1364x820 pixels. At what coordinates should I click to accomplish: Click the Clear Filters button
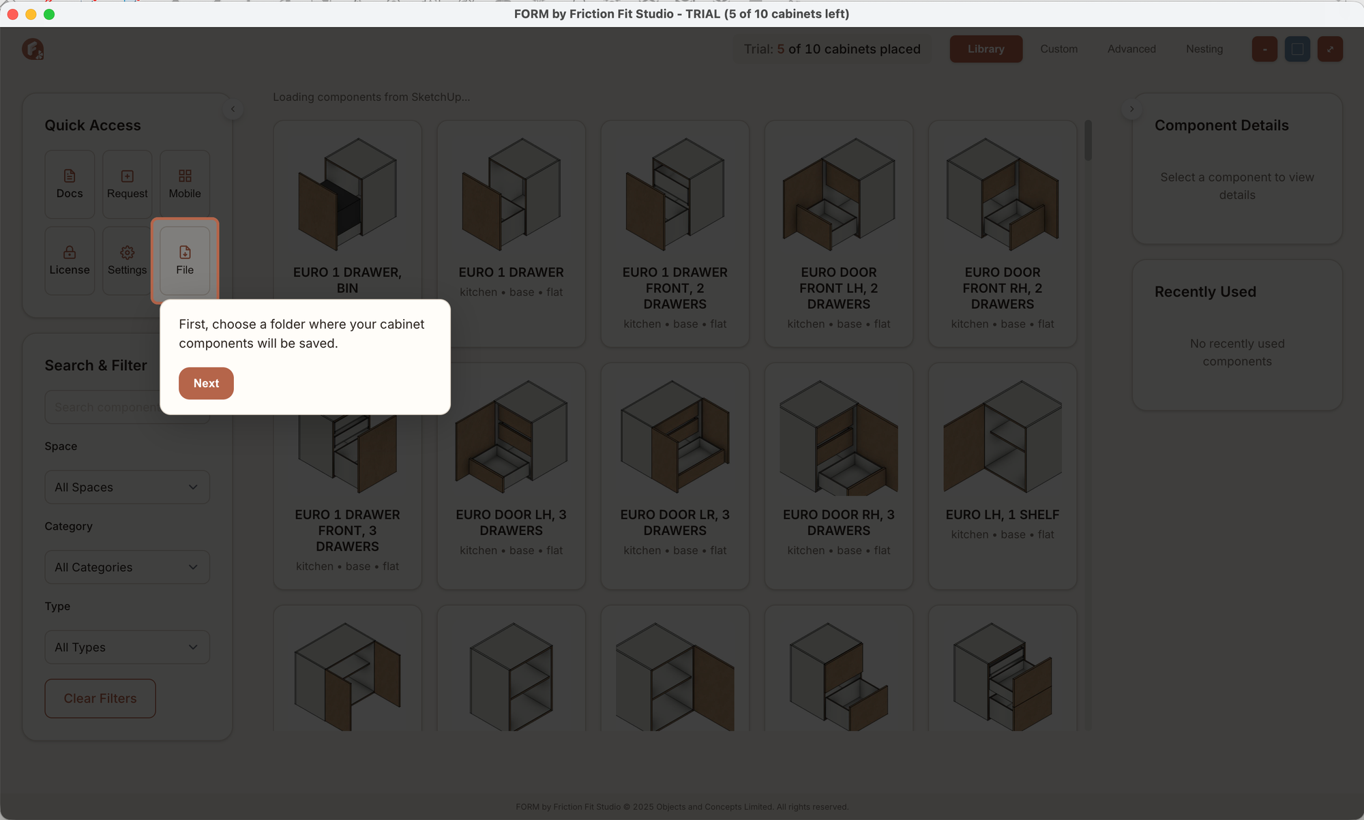coord(100,698)
